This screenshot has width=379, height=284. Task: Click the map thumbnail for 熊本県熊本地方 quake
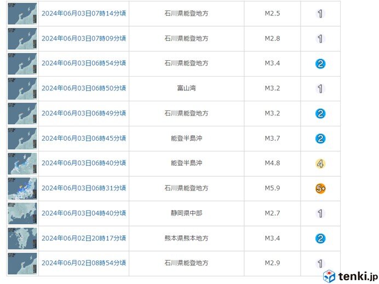click(x=22, y=239)
